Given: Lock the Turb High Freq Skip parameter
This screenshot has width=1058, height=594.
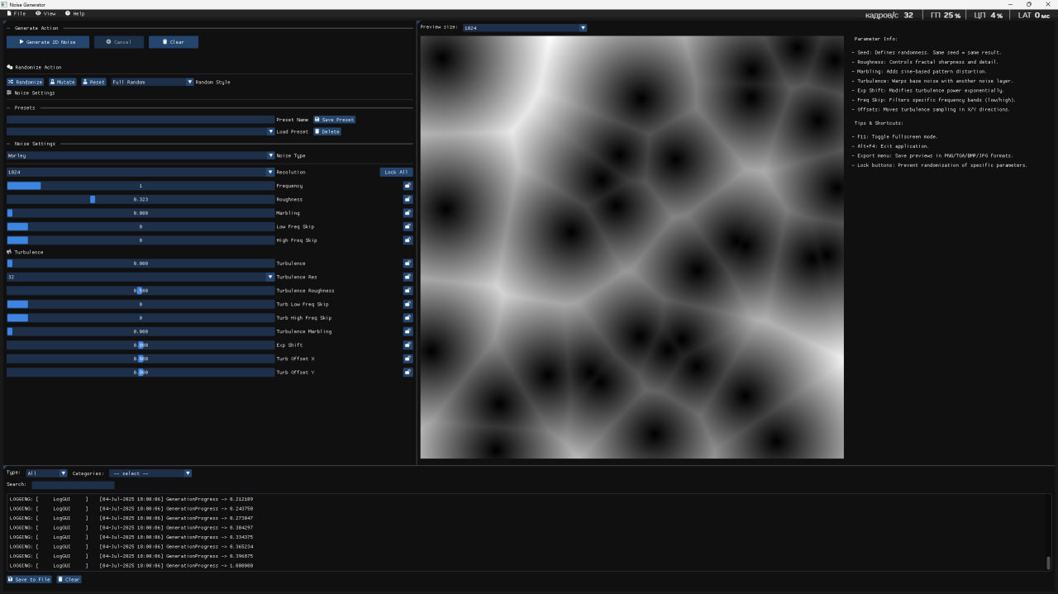Looking at the screenshot, I should tap(407, 318).
